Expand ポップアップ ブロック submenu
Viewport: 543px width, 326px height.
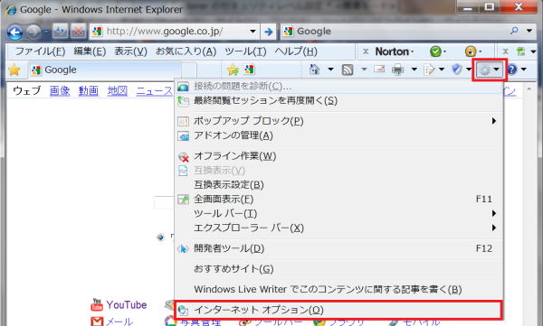coord(494,121)
